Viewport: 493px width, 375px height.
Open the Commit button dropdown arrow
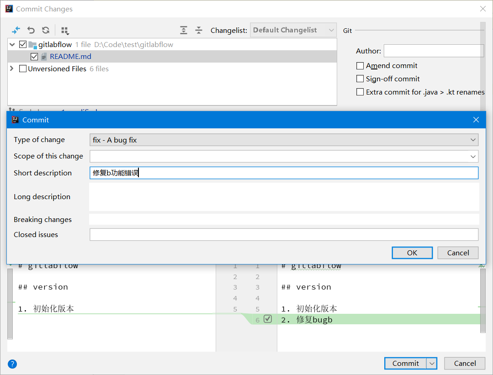(432, 364)
